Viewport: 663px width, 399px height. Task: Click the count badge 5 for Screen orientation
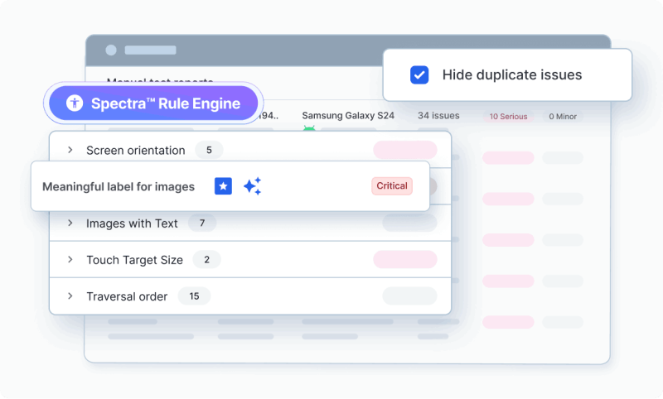click(209, 150)
